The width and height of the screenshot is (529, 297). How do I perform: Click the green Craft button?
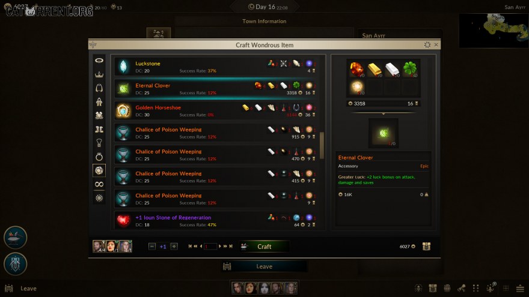tap(264, 247)
